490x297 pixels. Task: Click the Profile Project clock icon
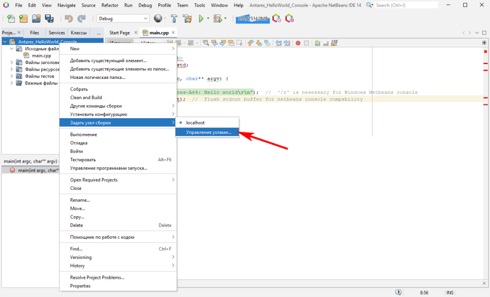[x=277, y=19]
